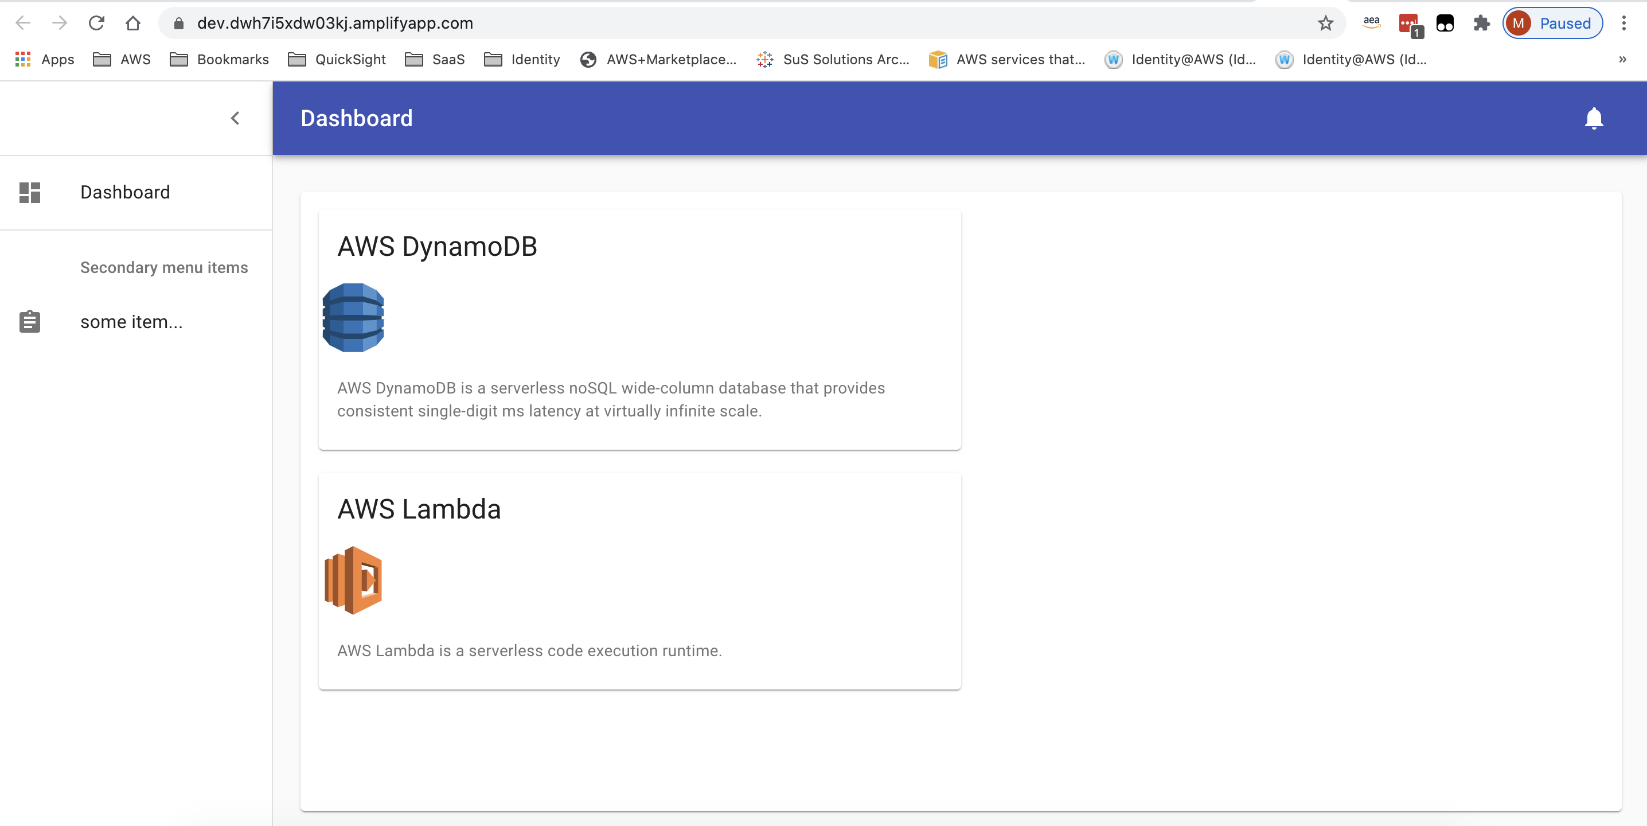1647x826 pixels.
Task: Select the "some item..." menu entry
Action: (131, 322)
